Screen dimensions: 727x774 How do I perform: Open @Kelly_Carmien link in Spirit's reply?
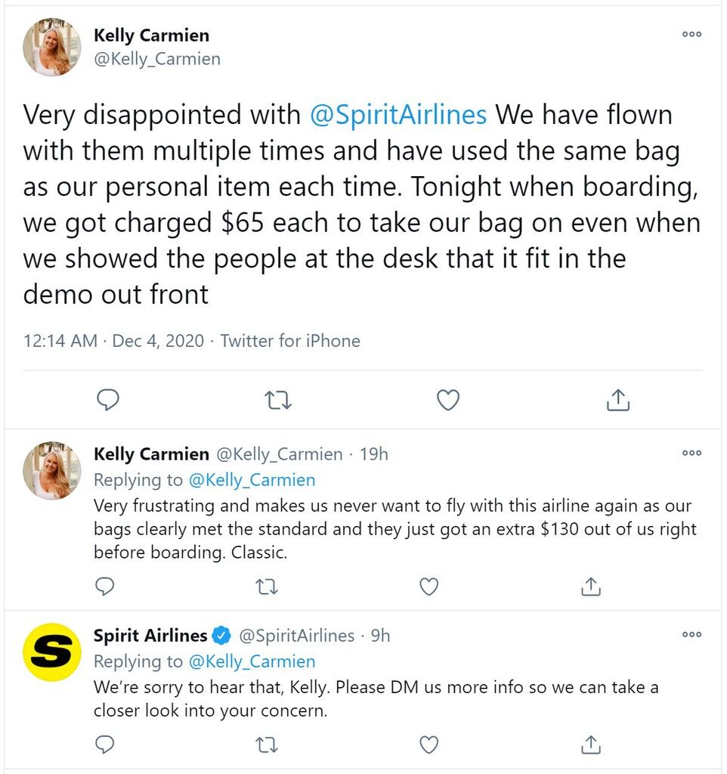252,661
